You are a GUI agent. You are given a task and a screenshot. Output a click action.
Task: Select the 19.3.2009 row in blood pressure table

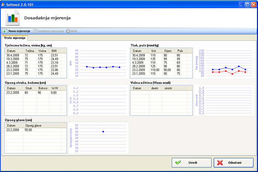click(x=139, y=58)
